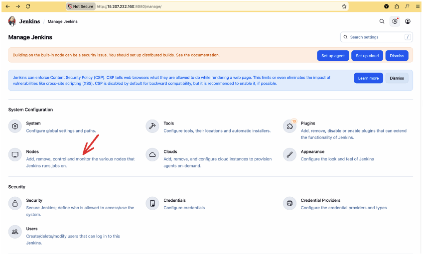Open Security settings item

34,200
